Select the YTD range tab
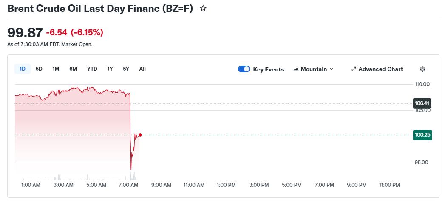The image size is (448, 203). pyautogui.click(x=92, y=69)
